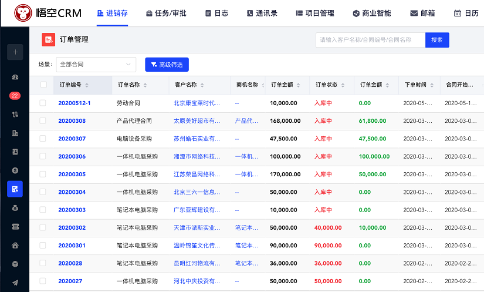The width and height of the screenshot is (484, 292).
Task: Open the 场景 全部合同 dropdown
Action: coord(96,64)
